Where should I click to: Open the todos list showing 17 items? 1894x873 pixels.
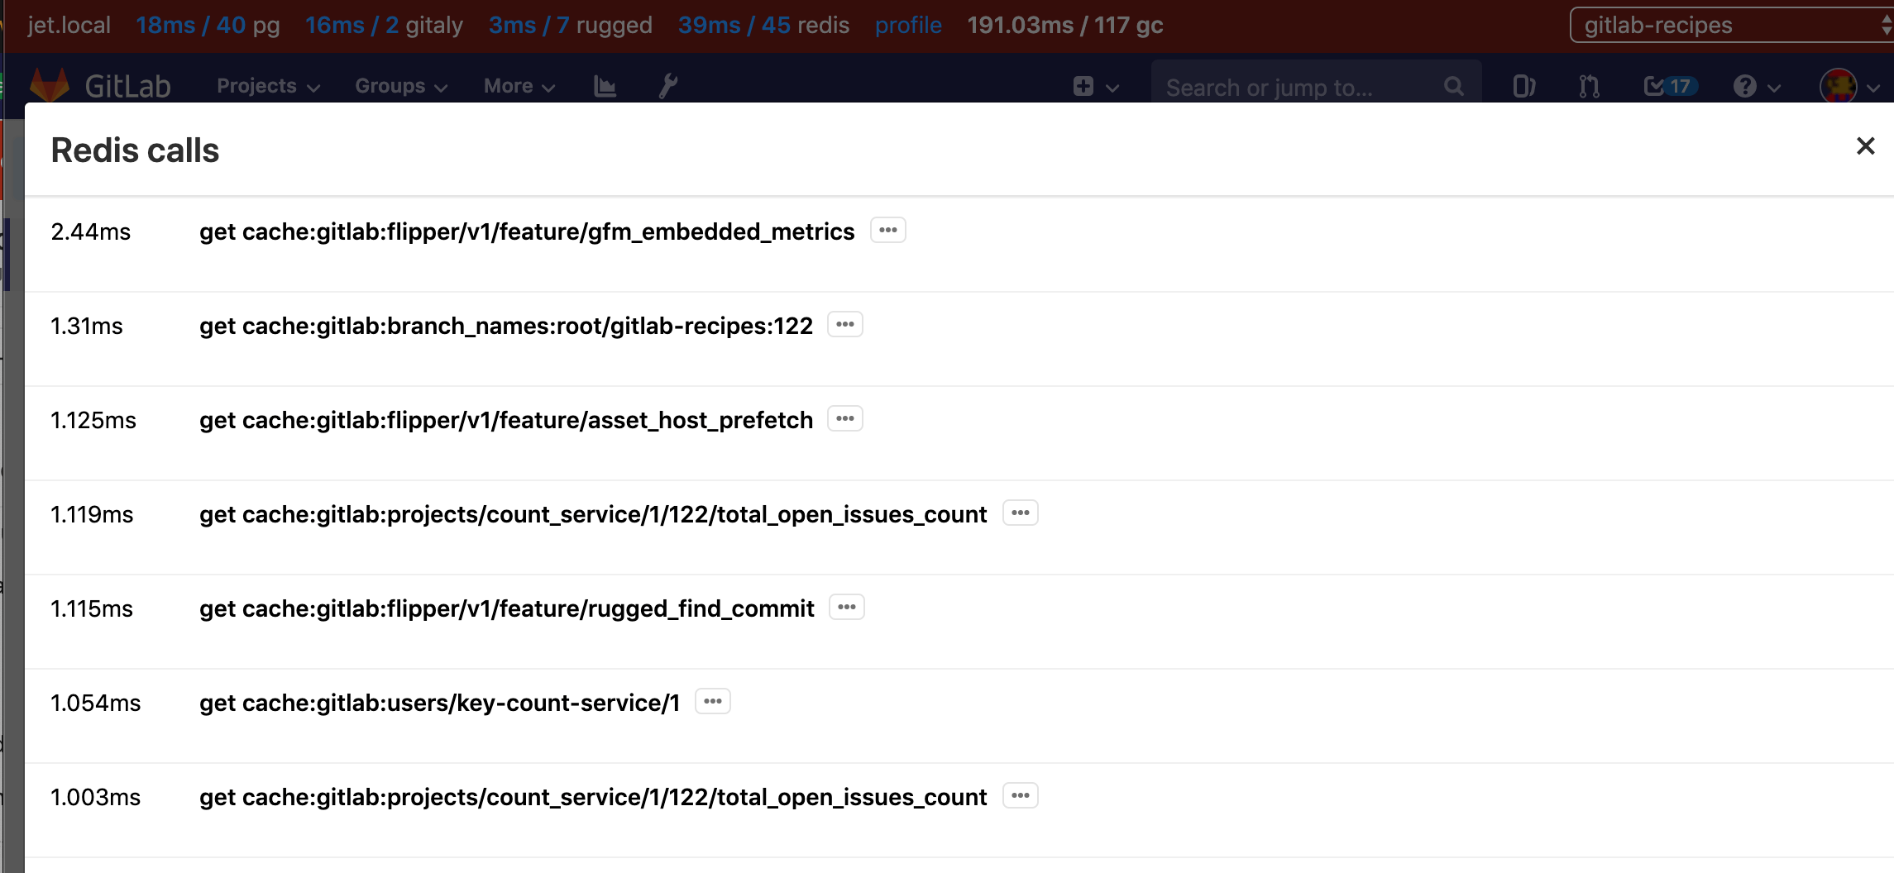tap(1668, 85)
